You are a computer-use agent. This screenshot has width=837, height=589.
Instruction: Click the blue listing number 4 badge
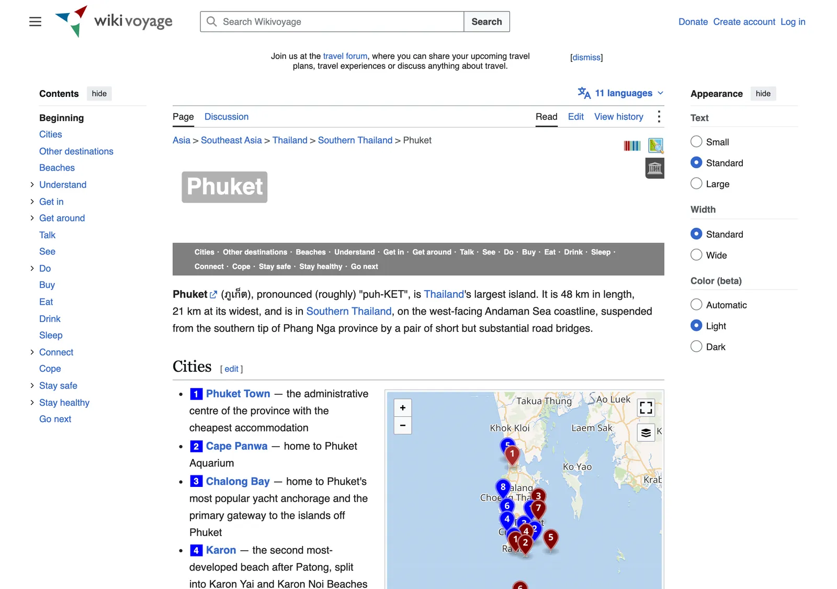(x=196, y=550)
